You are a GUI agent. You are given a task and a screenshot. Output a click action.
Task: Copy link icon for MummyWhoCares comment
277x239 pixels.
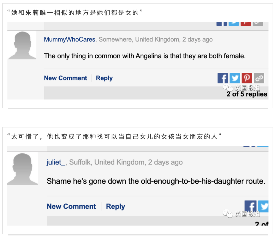(x=259, y=78)
